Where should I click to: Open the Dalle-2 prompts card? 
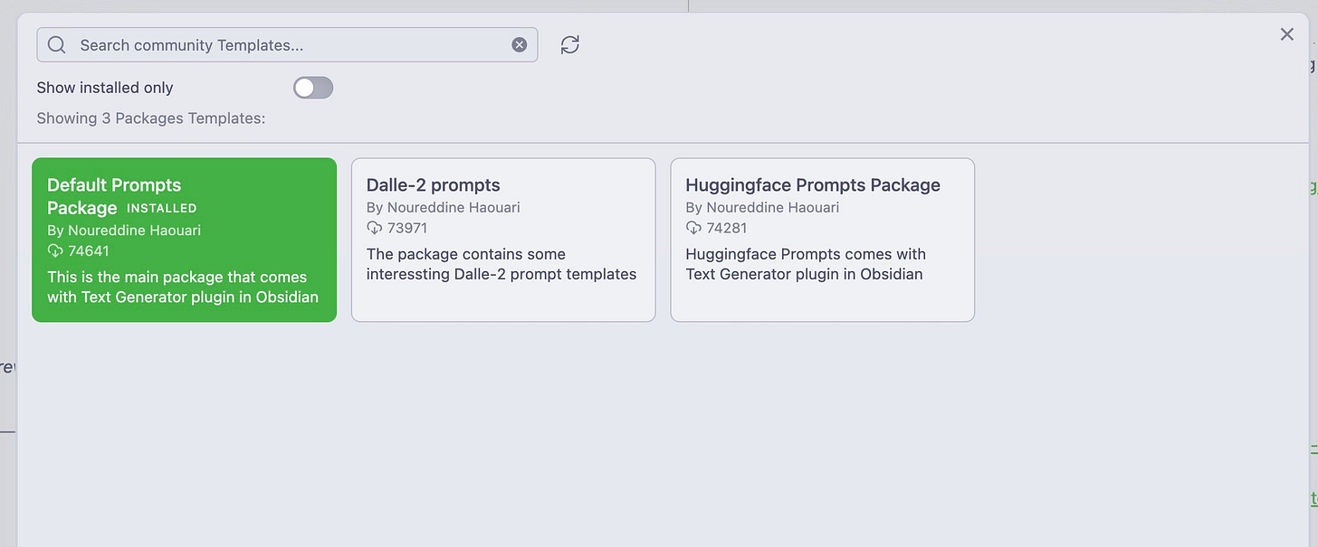(x=503, y=240)
